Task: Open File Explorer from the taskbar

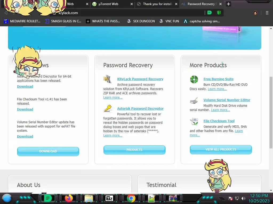Action: pos(89,198)
